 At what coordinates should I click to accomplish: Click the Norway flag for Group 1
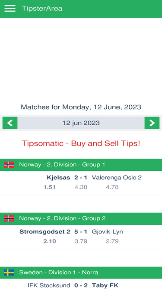(x=9, y=165)
